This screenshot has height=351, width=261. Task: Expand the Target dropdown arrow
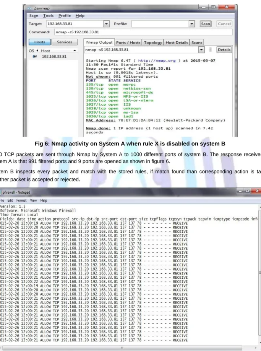pos(106,24)
